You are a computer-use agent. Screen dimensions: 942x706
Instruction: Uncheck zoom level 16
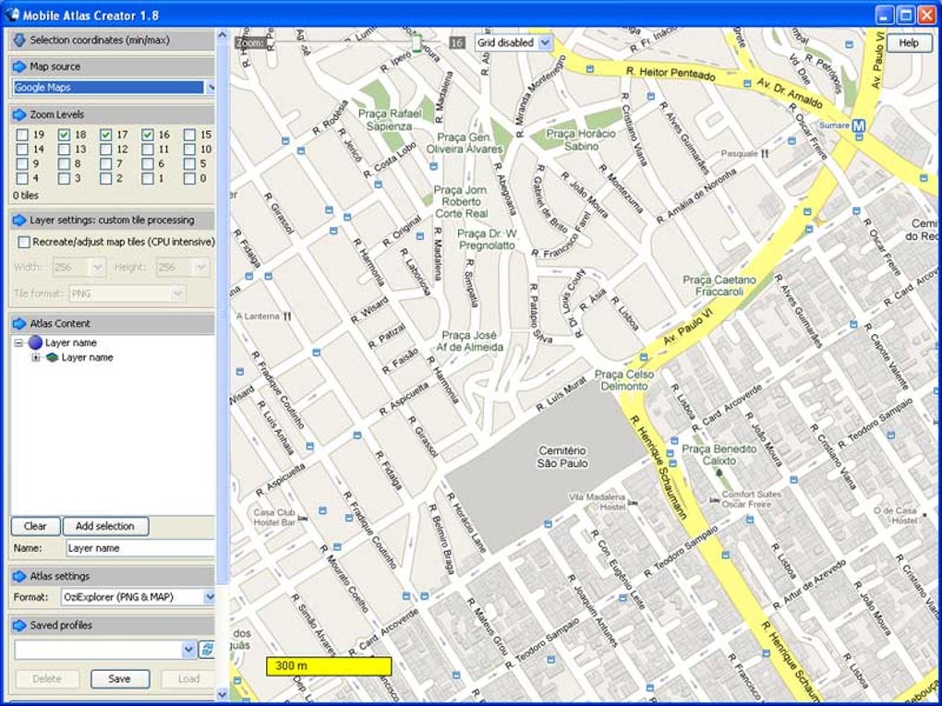tap(148, 135)
